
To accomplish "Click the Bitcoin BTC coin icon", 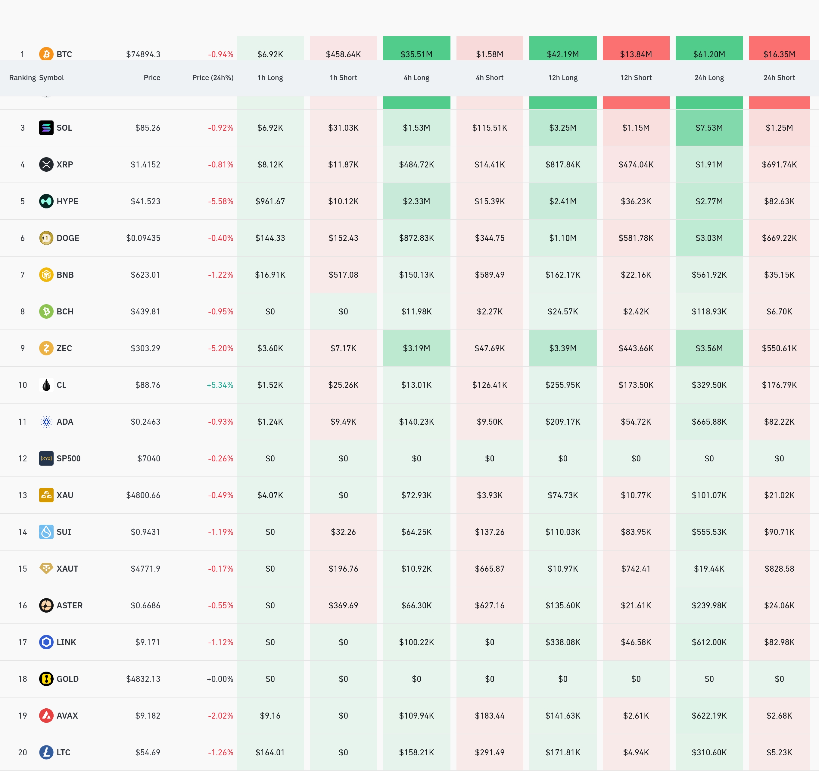I will click(46, 54).
